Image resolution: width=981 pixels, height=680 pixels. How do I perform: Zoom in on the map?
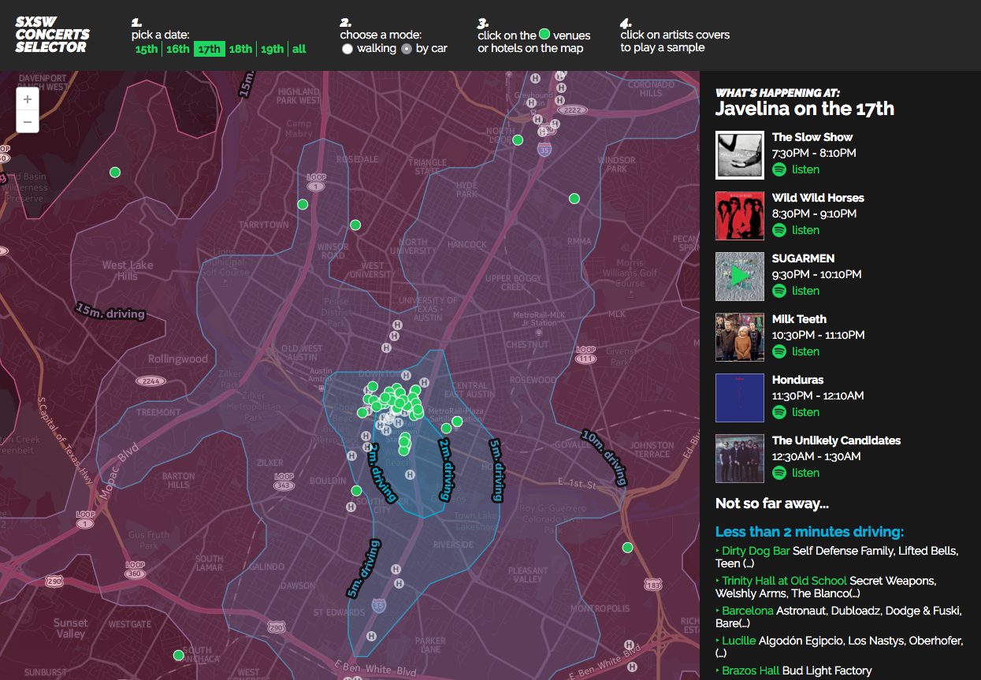[x=28, y=99]
